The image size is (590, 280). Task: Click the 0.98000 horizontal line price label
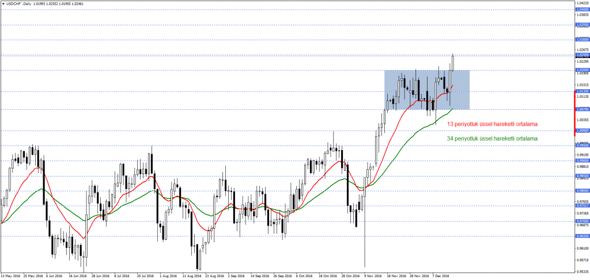[x=583, y=191]
